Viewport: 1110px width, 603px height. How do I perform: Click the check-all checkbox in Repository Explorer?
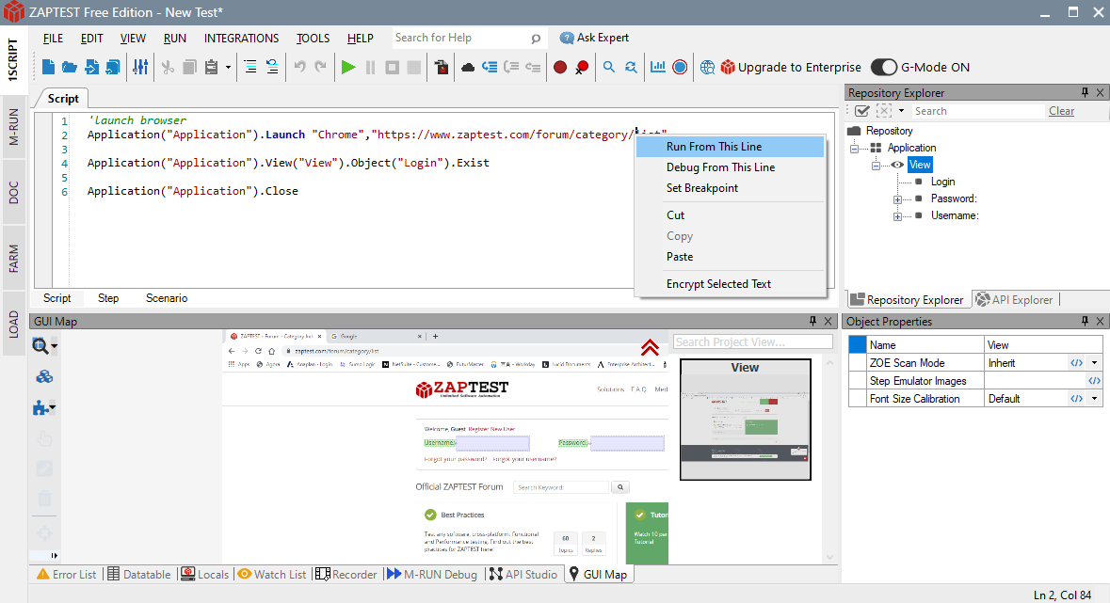[861, 111]
